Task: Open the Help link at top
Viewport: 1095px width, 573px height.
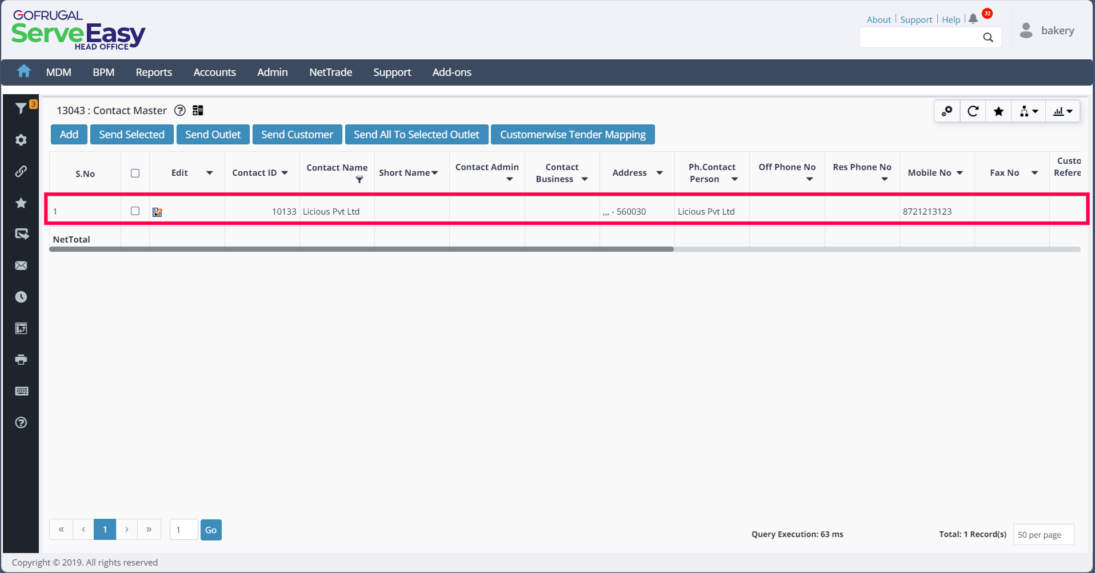Action: pos(951,19)
